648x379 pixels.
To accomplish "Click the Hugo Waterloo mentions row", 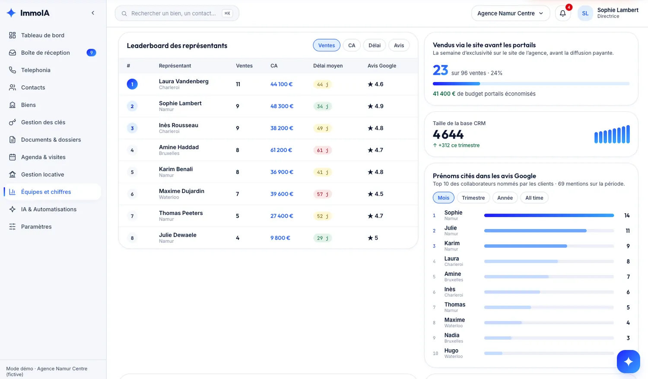I will pyautogui.click(x=531, y=353).
